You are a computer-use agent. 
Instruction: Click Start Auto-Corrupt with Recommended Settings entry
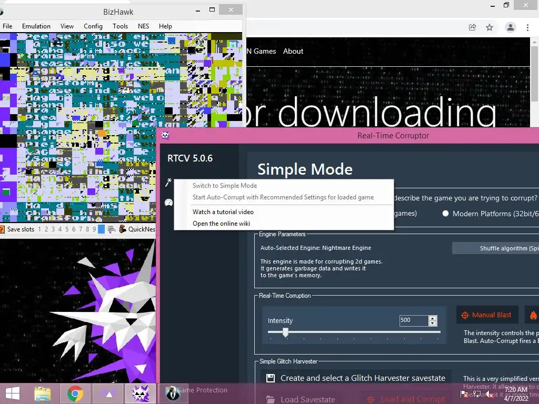tap(284, 197)
